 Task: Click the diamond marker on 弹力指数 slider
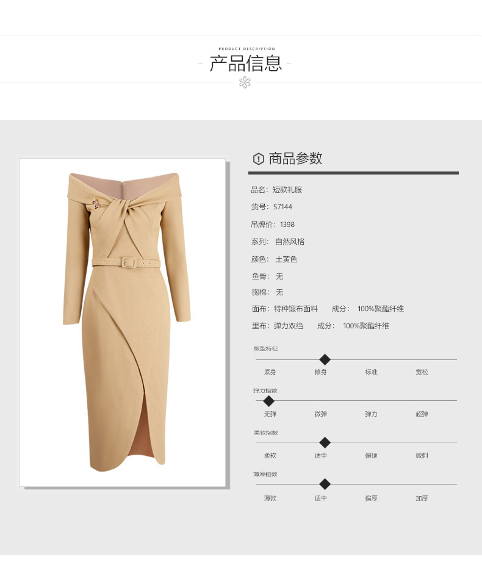click(x=268, y=401)
